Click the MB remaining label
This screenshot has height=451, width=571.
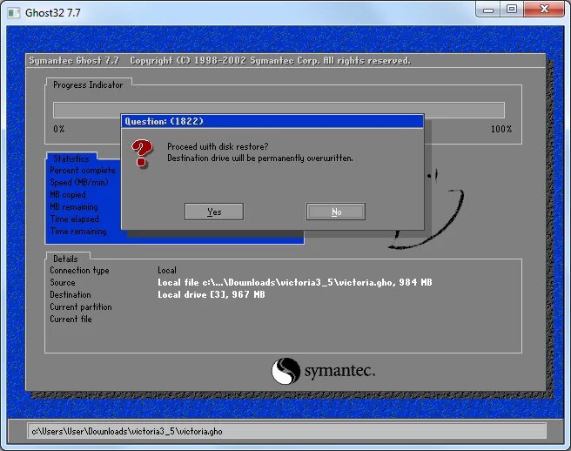pyautogui.click(x=74, y=207)
